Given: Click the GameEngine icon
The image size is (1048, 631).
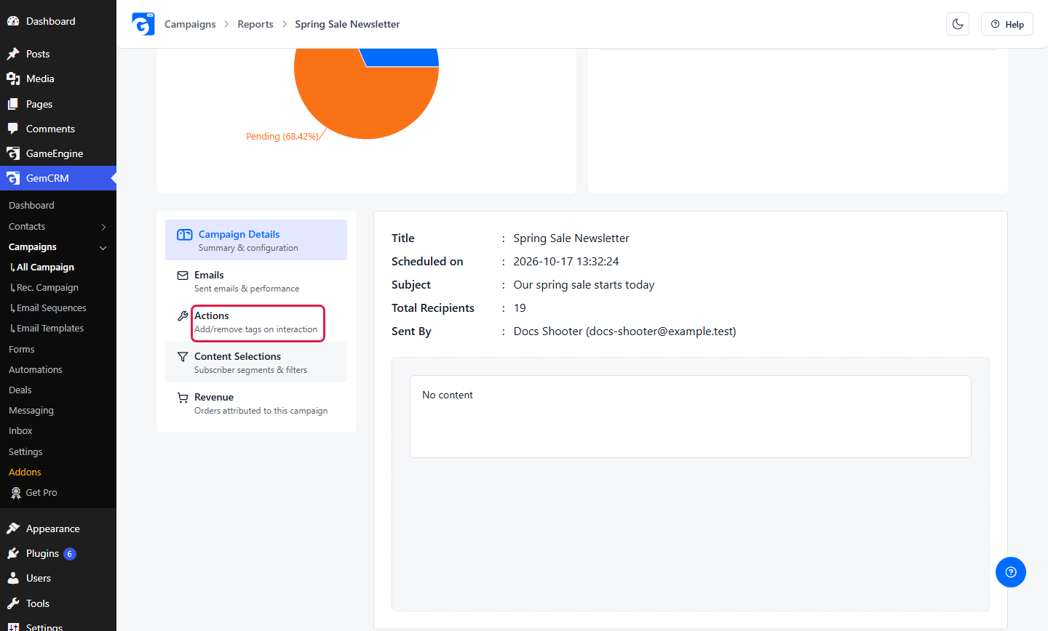Looking at the screenshot, I should click(x=13, y=153).
